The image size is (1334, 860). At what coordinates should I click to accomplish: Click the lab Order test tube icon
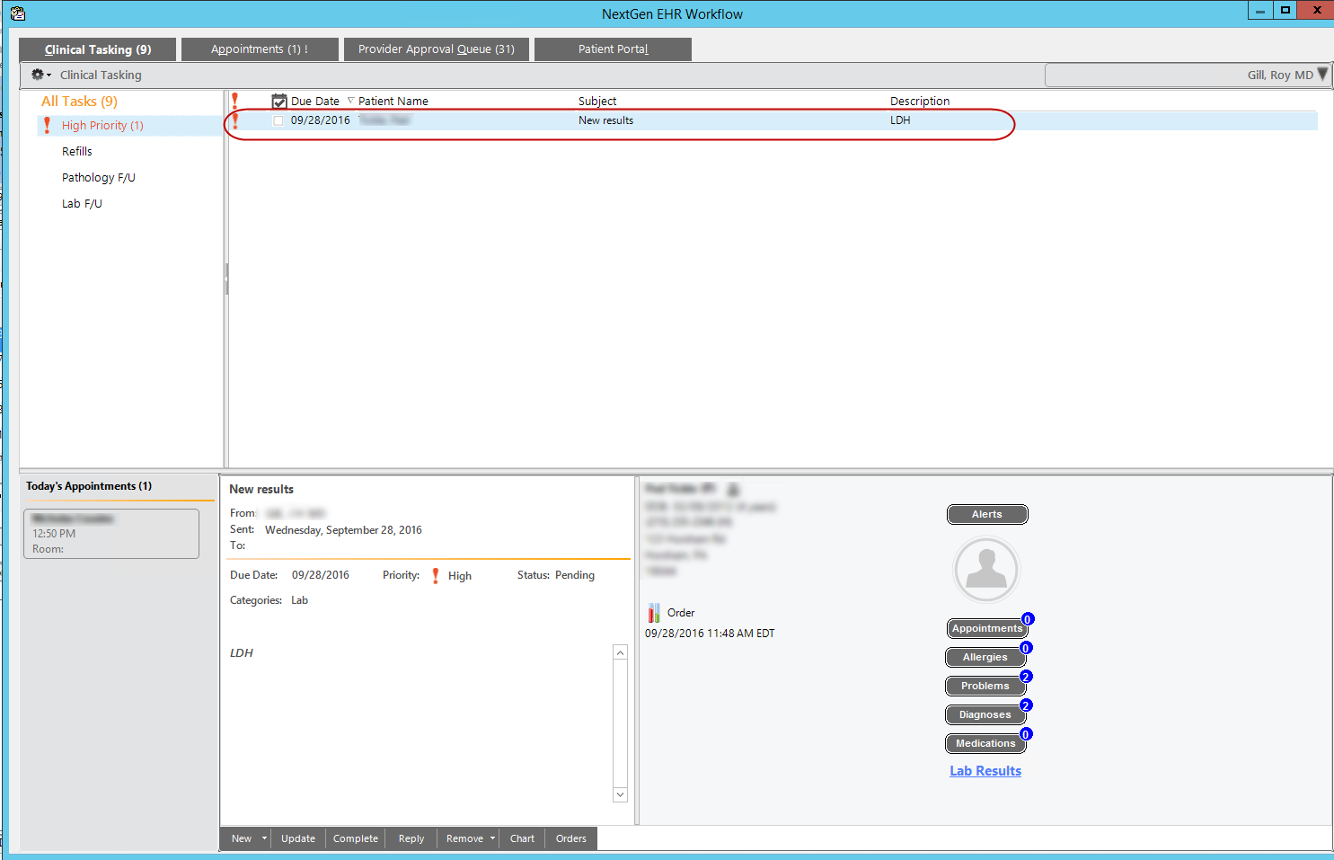pyautogui.click(x=654, y=613)
